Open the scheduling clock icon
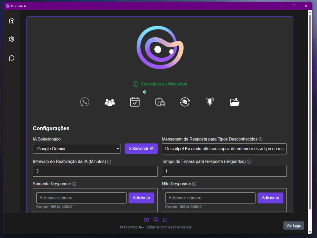 [x=160, y=102]
